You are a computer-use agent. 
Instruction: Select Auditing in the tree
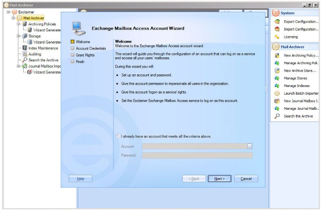(x=35, y=54)
